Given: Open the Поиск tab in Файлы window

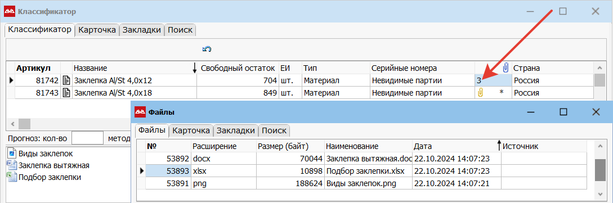Looking at the screenshot, I should click(x=274, y=130).
